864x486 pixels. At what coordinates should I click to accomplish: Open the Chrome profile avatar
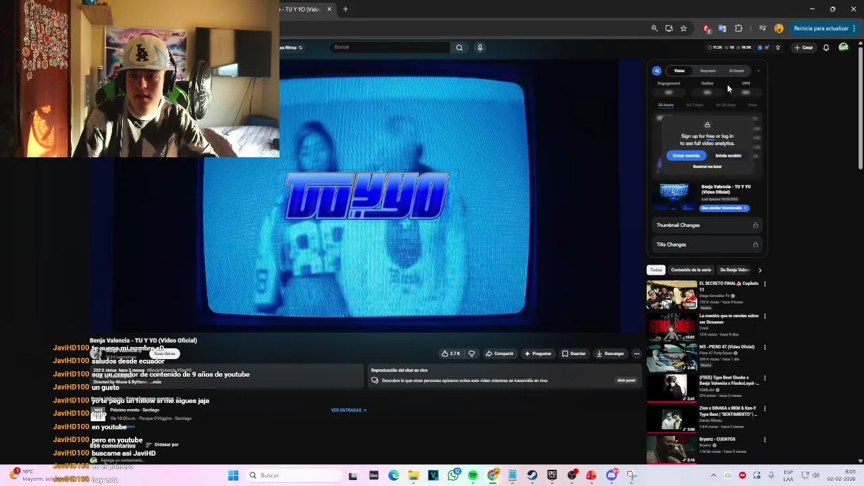[779, 28]
